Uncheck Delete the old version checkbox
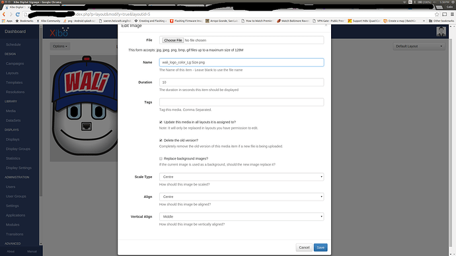Screen dimensions: 456x256 tap(161, 141)
